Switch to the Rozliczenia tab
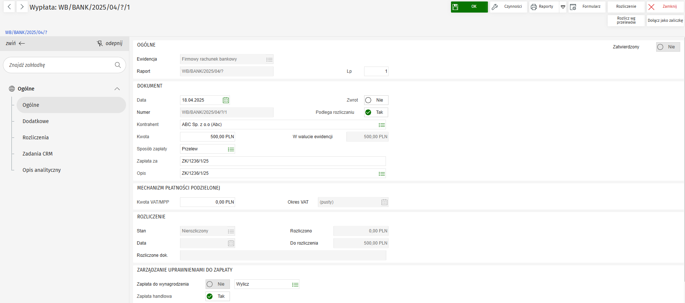This screenshot has width=685, height=303. [35, 137]
